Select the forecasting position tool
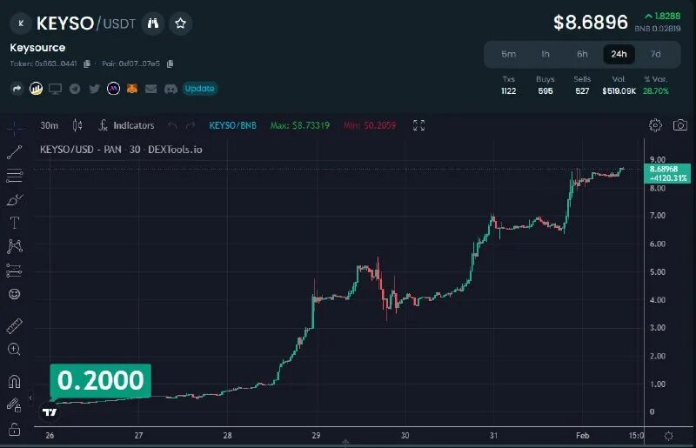 point(14,271)
